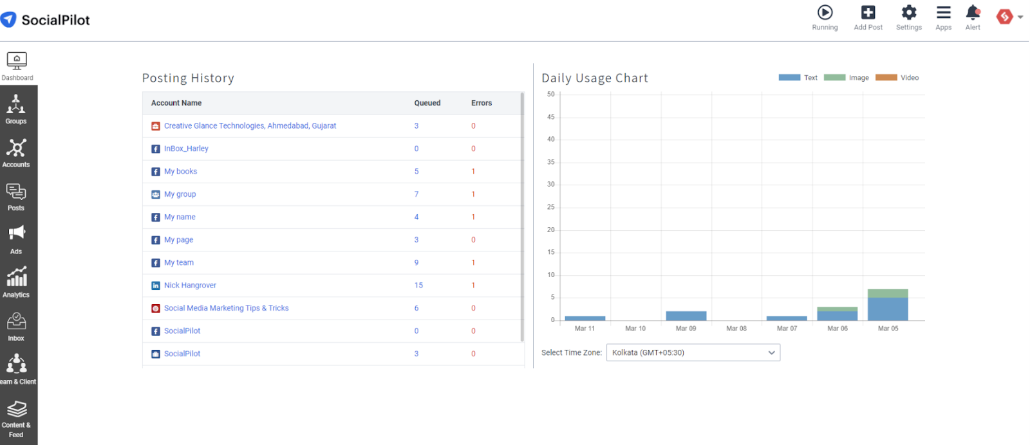The height and width of the screenshot is (445, 1030).
Task: Open the My books account link
Action: click(x=180, y=172)
